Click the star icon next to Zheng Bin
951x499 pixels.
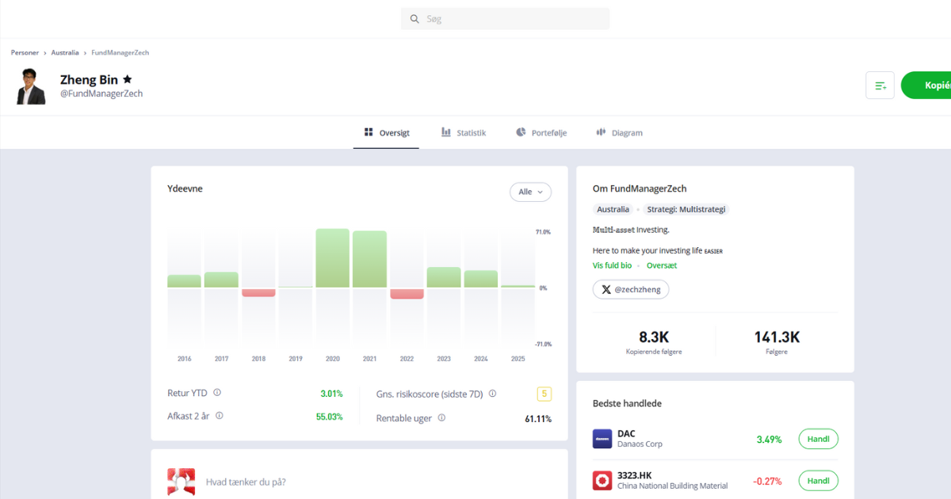click(x=128, y=80)
